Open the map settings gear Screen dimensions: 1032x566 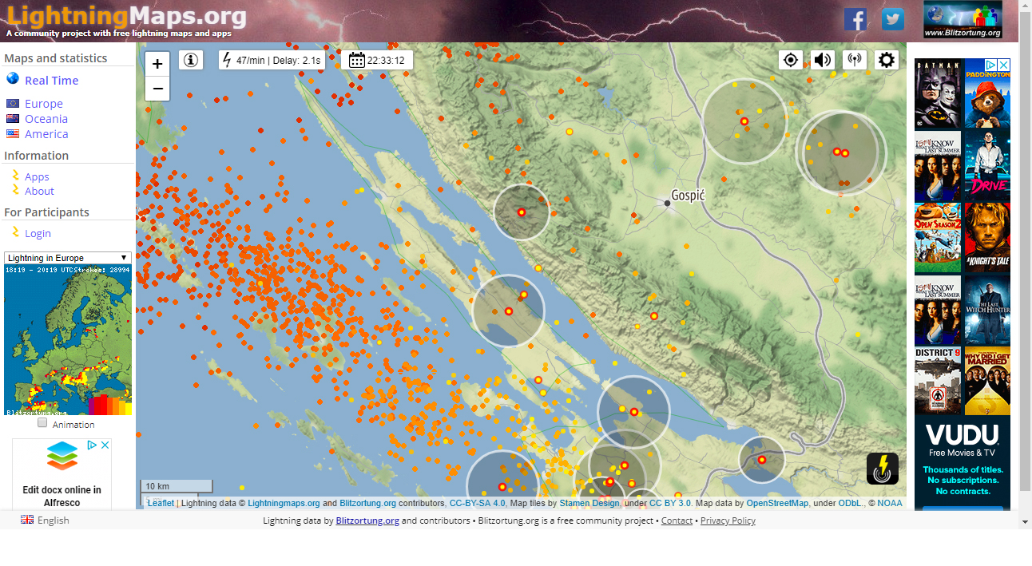pyautogui.click(x=887, y=60)
